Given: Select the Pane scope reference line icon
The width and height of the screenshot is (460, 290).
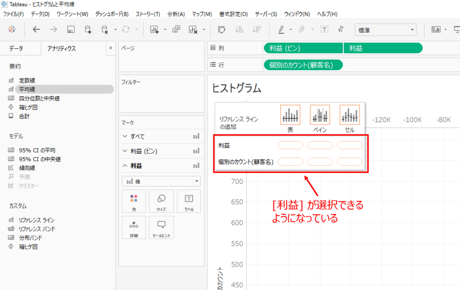Looking at the screenshot, I should (x=320, y=115).
